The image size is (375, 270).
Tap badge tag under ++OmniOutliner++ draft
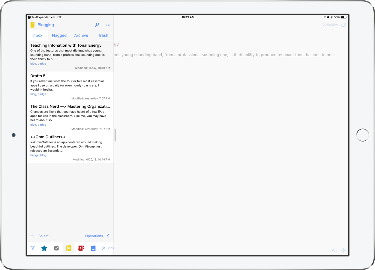(x=34, y=155)
